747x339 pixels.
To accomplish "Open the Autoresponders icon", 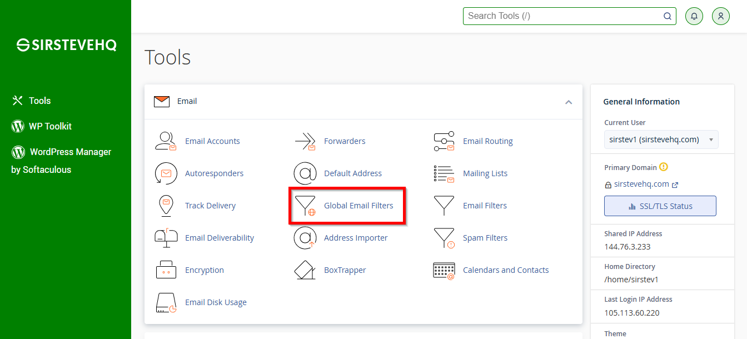I will [x=166, y=173].
